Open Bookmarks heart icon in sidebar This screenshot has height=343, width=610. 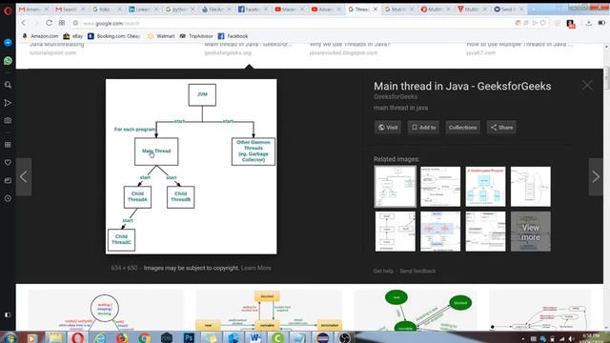8,163
